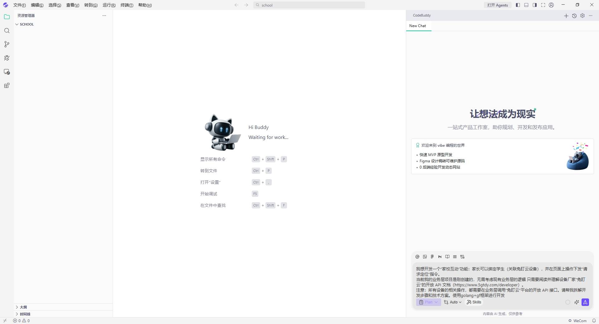Toggle the secondary side bar layout
Image resolution: width=599 pixels, height=324 pixels.
click(x=535, y=5)
